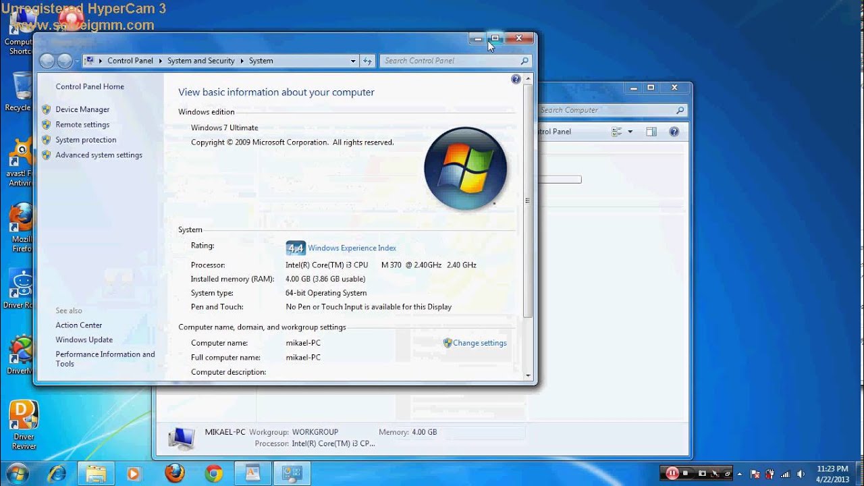Click magnifier in Search Control Panel box

(x=524, y=61)
